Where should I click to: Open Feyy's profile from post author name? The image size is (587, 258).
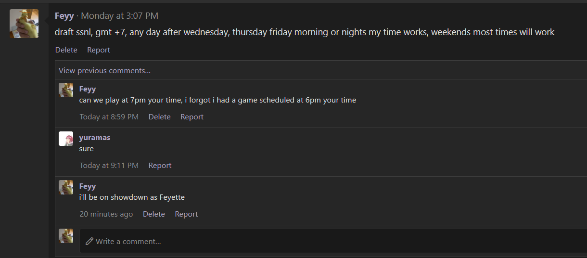coord(64,16)
